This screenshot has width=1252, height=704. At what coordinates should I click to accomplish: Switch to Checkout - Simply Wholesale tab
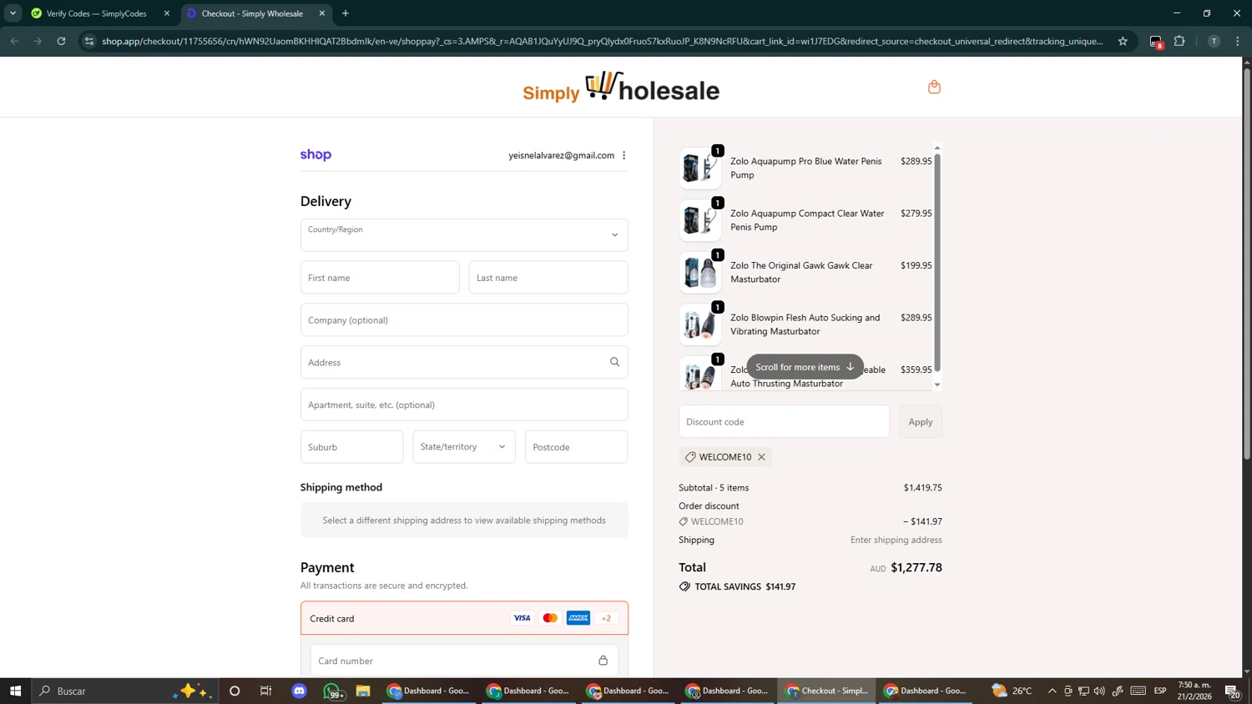click(x=252, y=13)
